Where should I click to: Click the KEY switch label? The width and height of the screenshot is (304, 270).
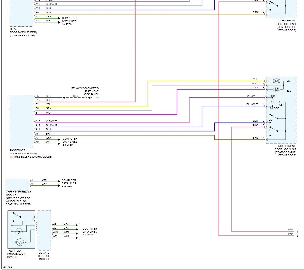coord(281,105)
